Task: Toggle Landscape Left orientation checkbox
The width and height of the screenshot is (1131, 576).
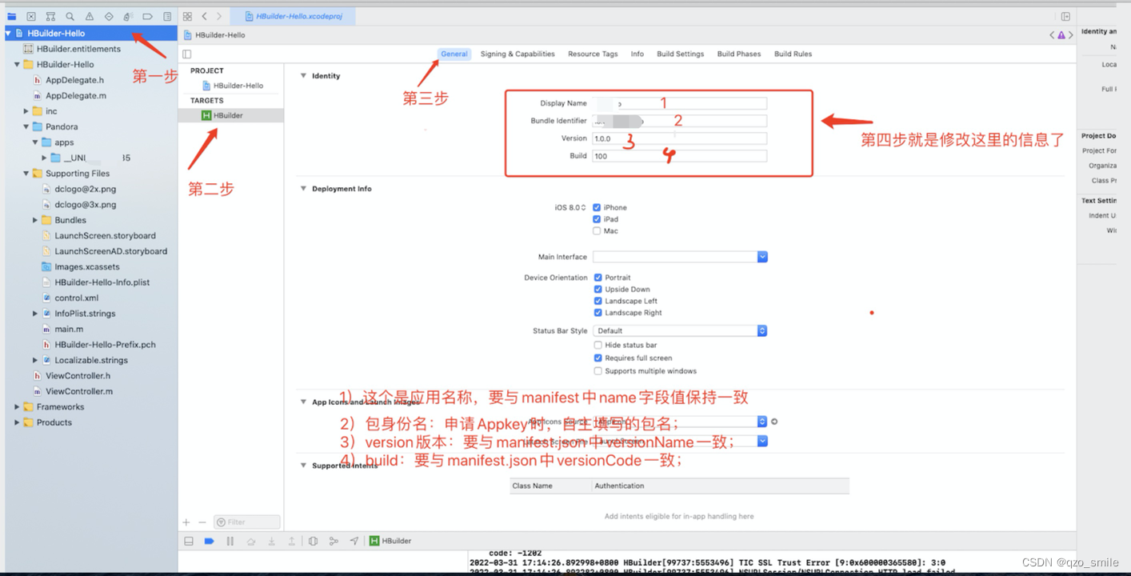Action: coord(598,301)
